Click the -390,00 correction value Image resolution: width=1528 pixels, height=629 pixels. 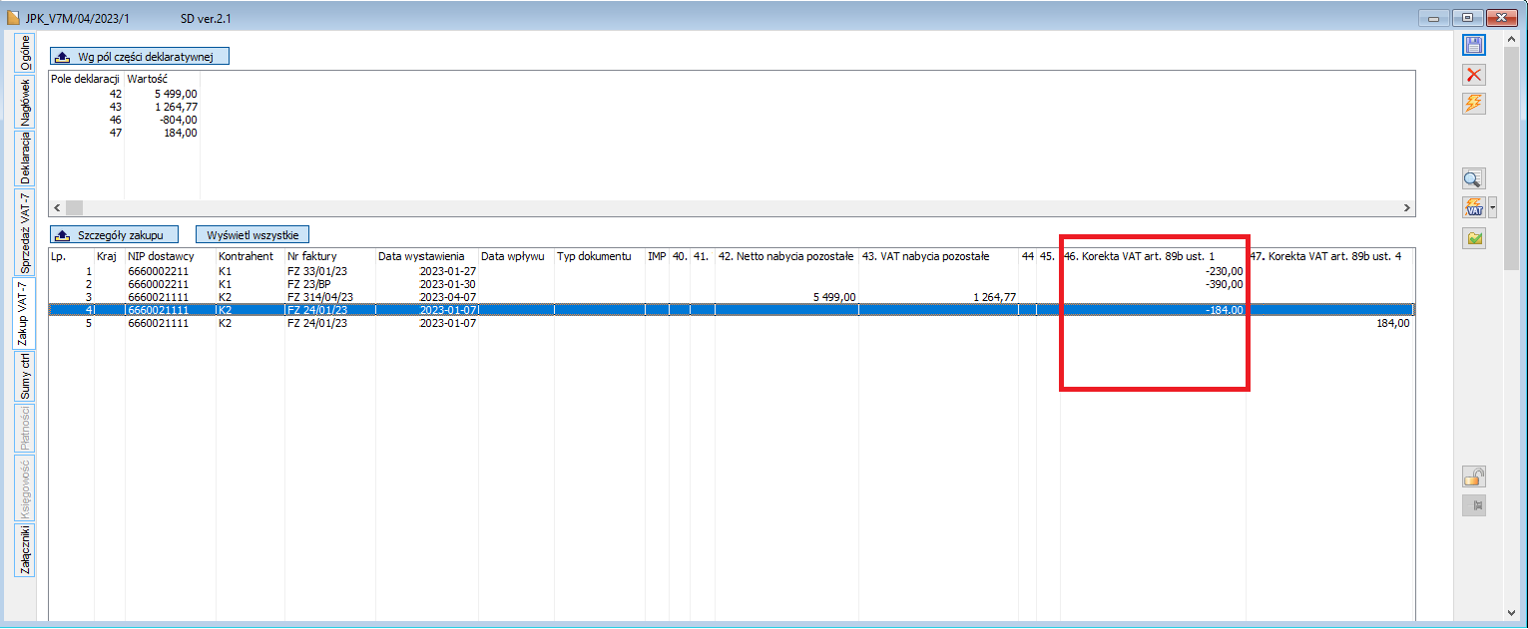[x=1225, y=284]
